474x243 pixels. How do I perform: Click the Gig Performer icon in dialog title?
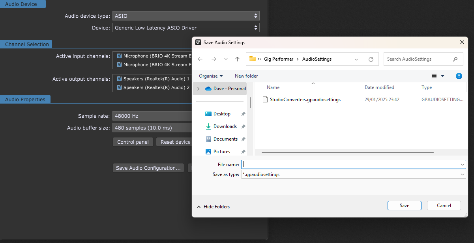pos(198,43)
